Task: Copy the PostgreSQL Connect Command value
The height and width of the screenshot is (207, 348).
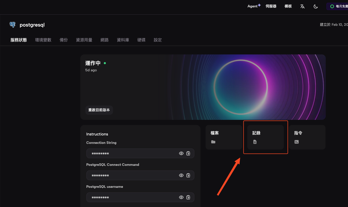Action: coord(188,175)
